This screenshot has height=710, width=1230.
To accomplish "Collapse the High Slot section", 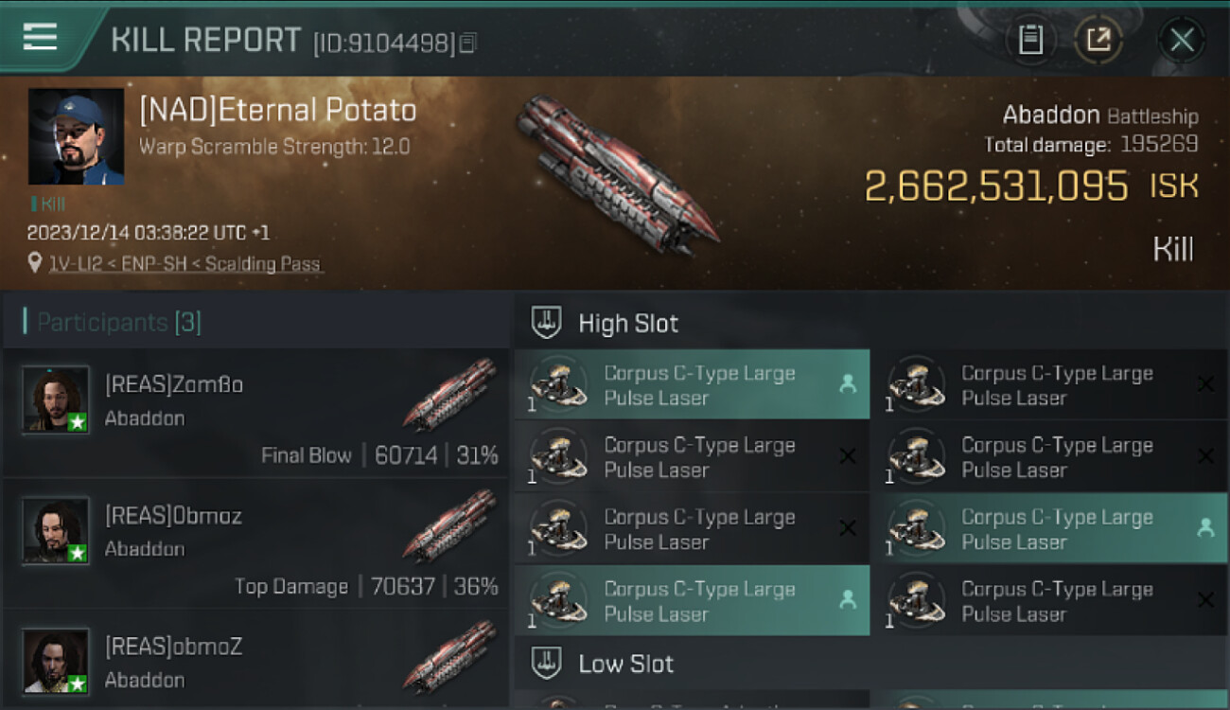I will pos(628,324).
